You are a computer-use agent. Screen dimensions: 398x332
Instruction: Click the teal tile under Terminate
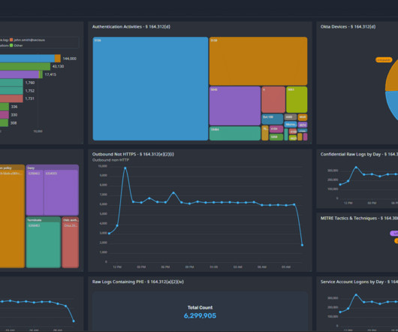[43, 245]
